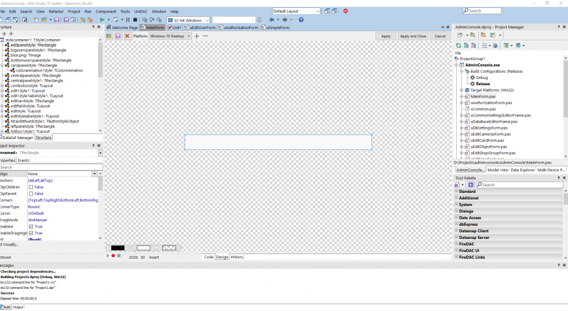Screen dimensions: 568x311
Task: Click the Save icon in main toolbar
Action: (56, 20)
